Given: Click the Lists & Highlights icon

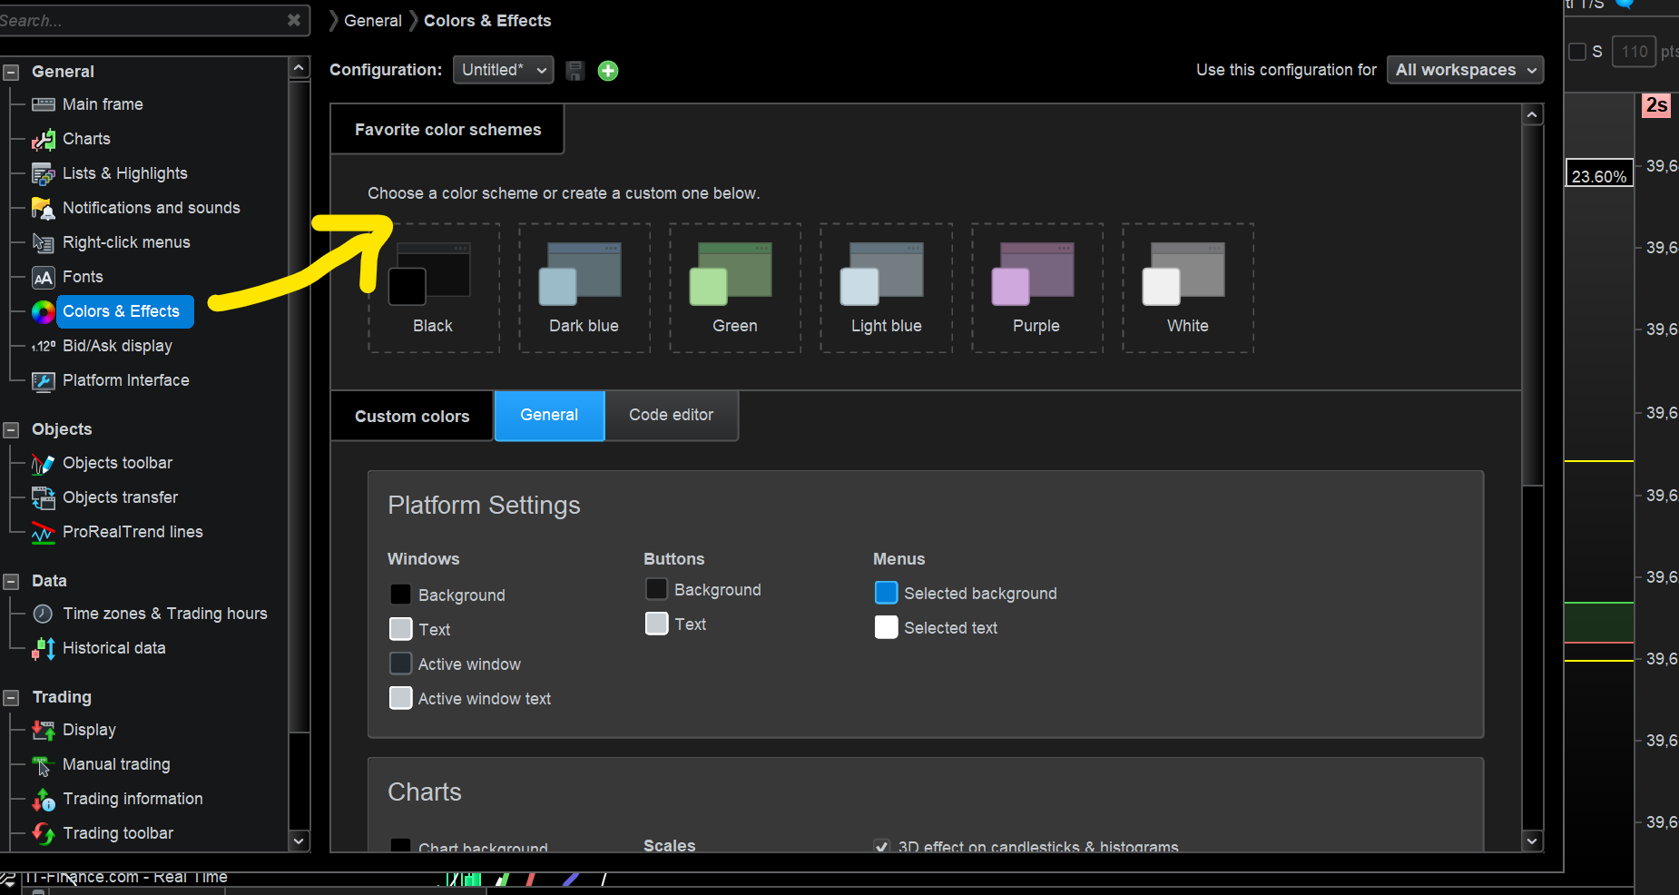Looking at the screenshot, I should [43, 173].
